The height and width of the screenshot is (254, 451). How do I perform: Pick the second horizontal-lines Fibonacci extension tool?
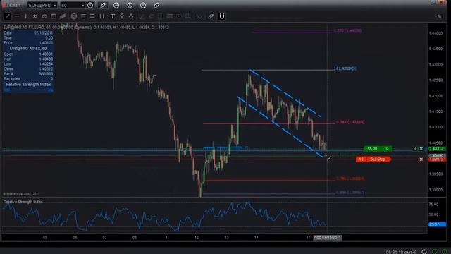click(x=92, y=16)
